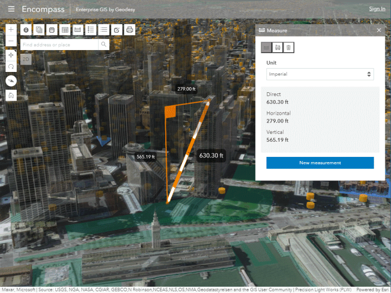Click the Enterprise GIS by Geodesy subtitle
This screenshot has width=391, height=293.
(x=105, y=9)
